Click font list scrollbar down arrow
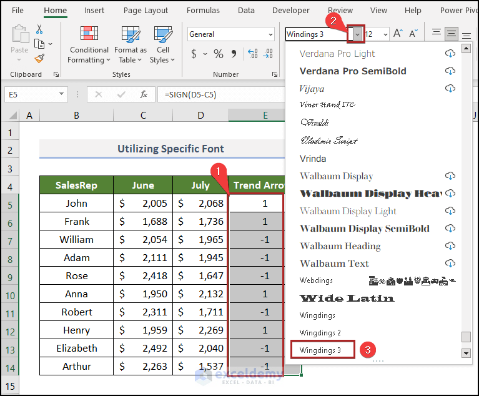Viewport: 479px width, 396px height. 466,354
